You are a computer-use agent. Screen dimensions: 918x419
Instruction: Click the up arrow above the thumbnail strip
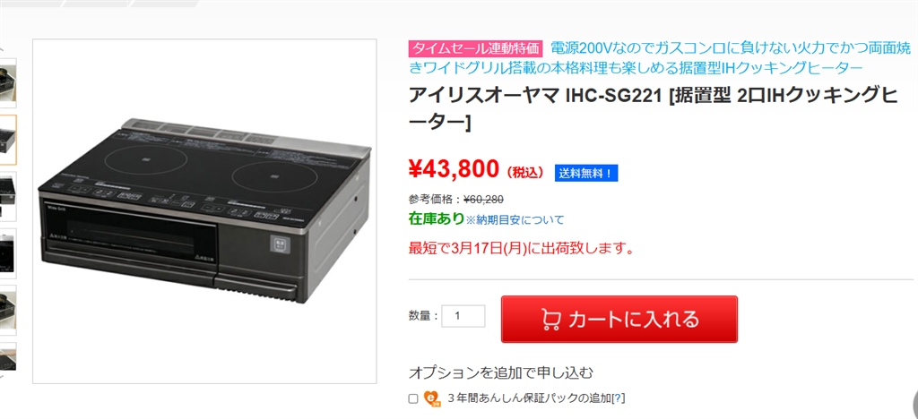pyautogui.click(x=2, y=49)
